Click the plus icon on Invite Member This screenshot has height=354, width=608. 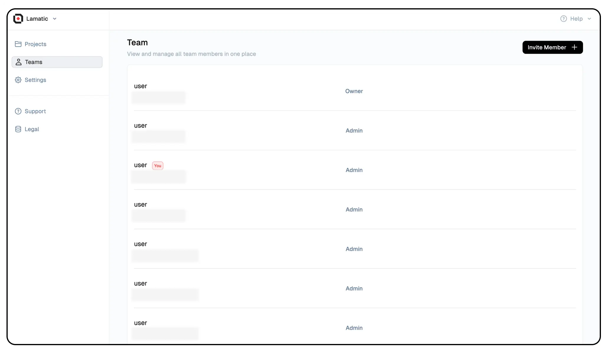click(x=574, y=47)
